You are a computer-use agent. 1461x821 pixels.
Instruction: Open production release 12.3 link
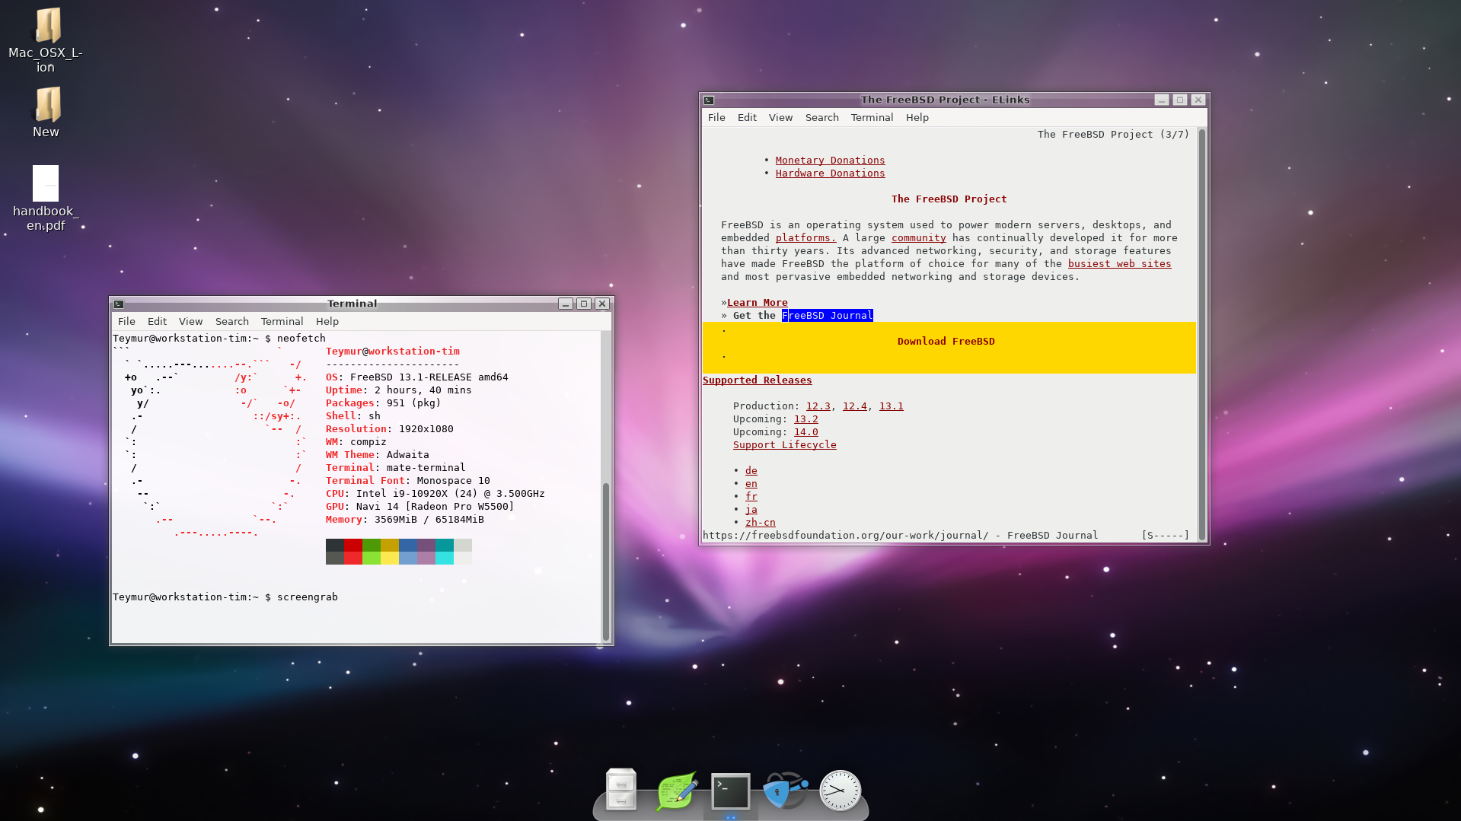818,406
